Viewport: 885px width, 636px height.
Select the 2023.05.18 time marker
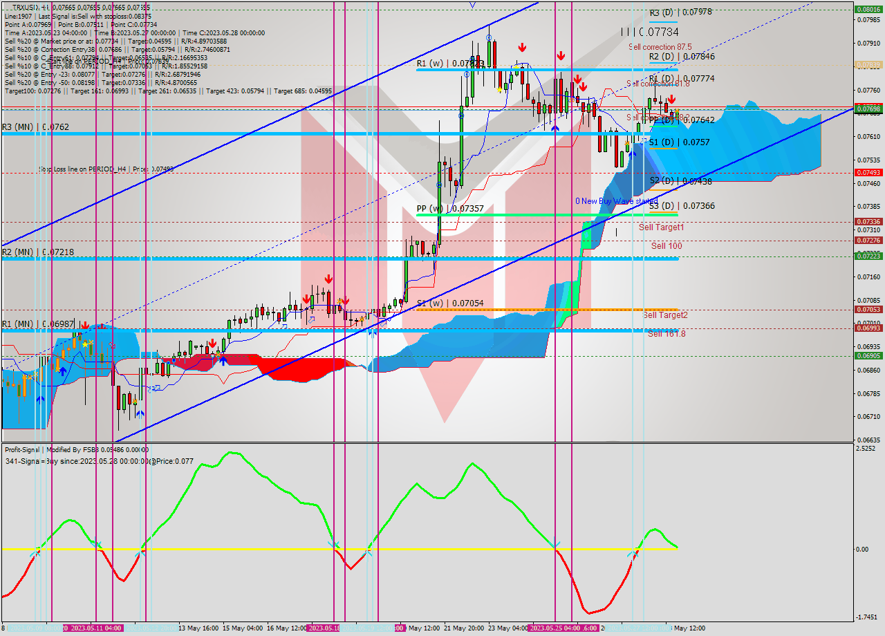[x=323, y=628]
